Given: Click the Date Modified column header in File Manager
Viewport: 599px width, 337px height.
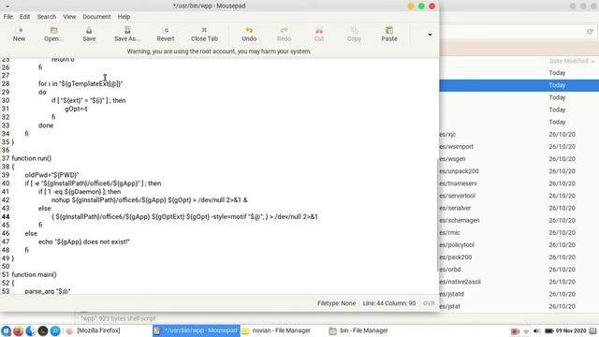Looking at the screenshot, I should coord(572,61).
